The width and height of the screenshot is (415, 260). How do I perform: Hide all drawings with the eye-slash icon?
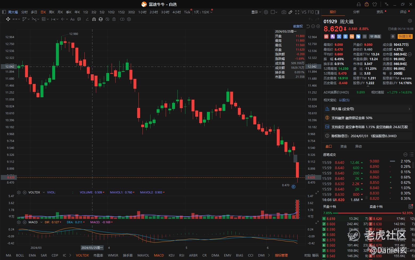107,19
